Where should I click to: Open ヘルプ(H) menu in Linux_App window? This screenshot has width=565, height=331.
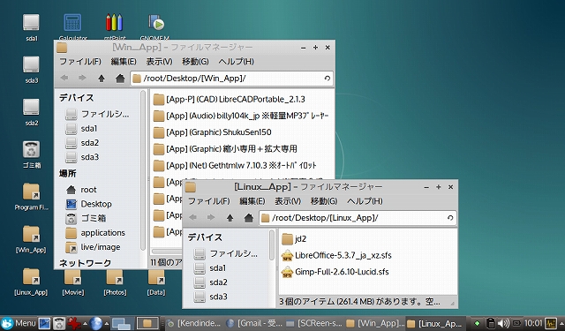point(365,201)
